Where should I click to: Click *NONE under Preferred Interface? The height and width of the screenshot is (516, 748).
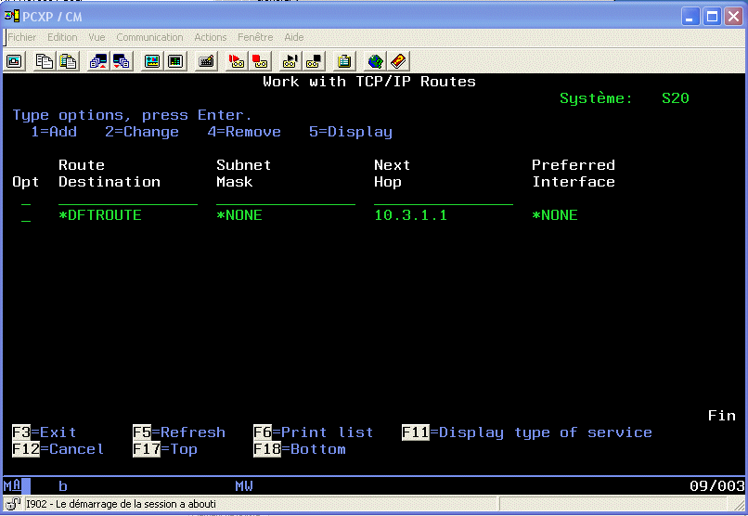tap(555, 215)
